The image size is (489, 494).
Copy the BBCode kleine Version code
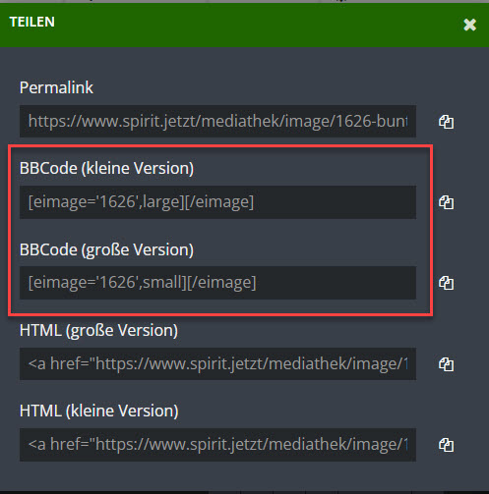[x=446, y=202]
